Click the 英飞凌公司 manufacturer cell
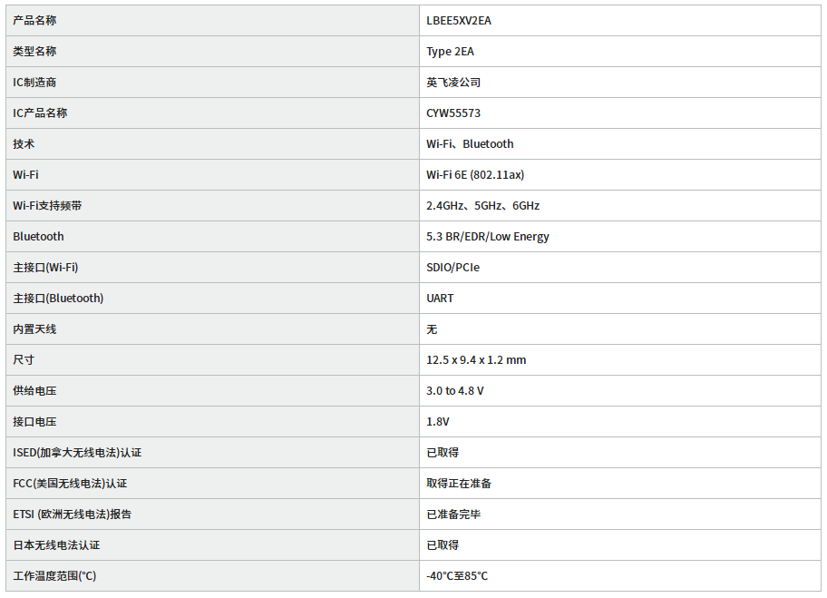827x598 pixels. click(453, 83)
